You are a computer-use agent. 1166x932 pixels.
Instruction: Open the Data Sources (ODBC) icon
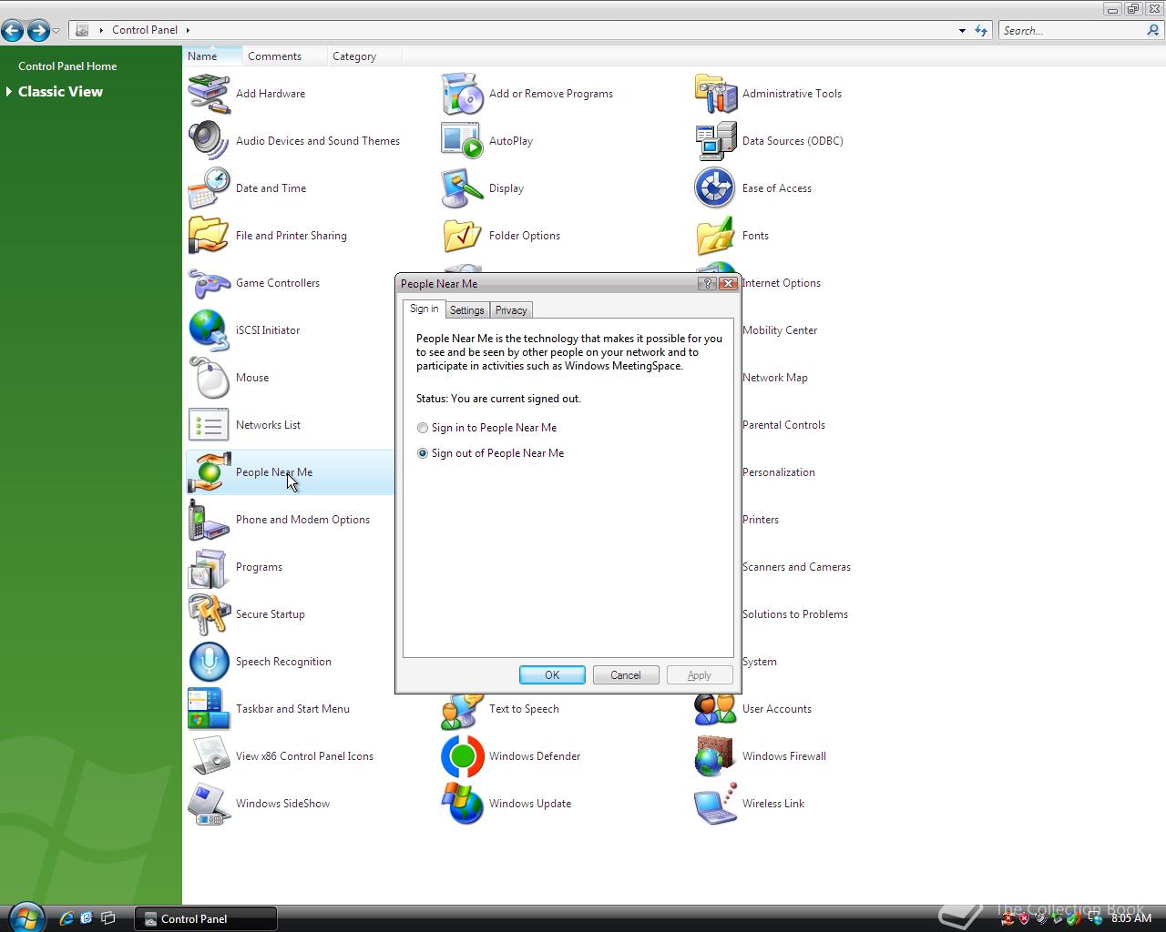pyautogui.click(x=715, y=141)
